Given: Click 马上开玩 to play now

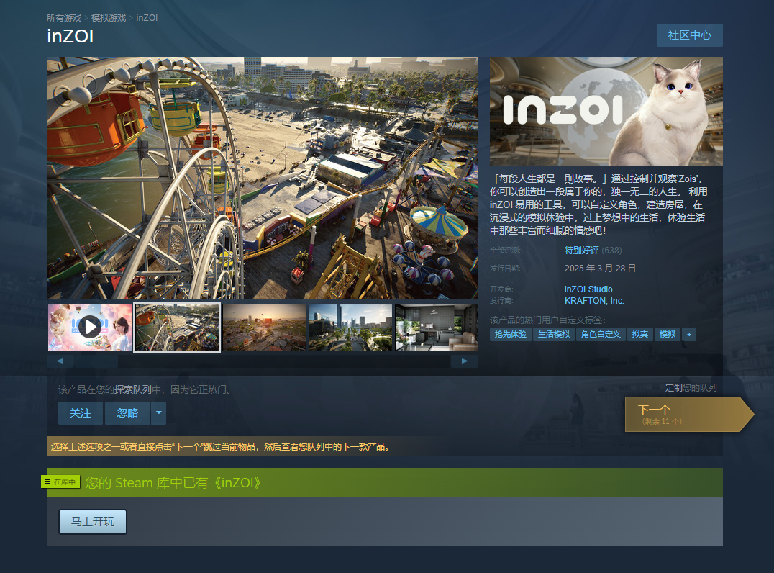Looking at the screenshot, I should click(93, 522).
